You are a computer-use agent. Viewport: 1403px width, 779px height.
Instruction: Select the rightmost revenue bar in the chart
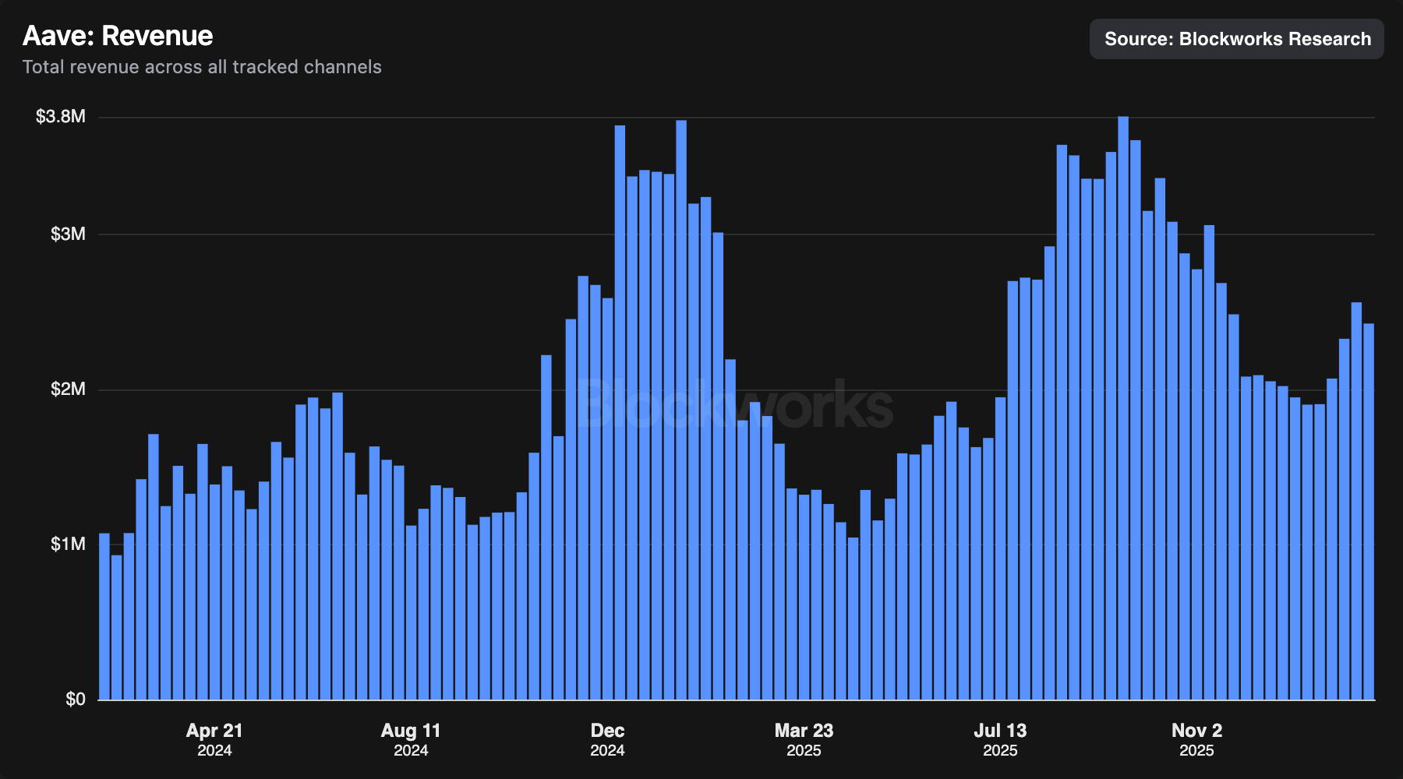click(x=1369, y=512)
